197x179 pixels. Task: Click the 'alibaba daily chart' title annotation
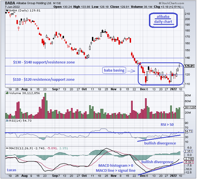point(163,20)
